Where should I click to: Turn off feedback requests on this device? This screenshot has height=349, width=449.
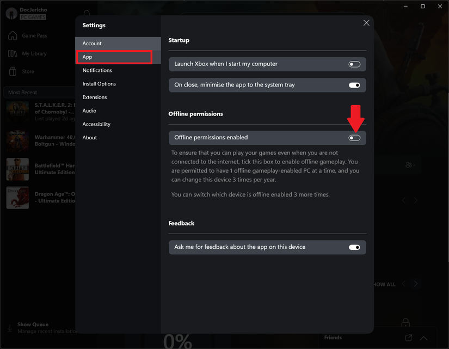pos(354,247)
